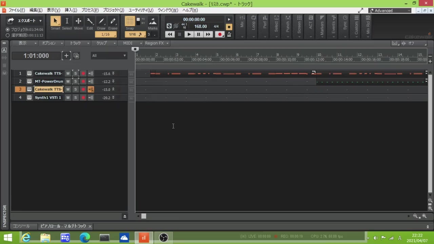Open the MIDI dropdown menu
This screenshot has width=434, height=244.
pyautogui.click(x=132, y=43)
